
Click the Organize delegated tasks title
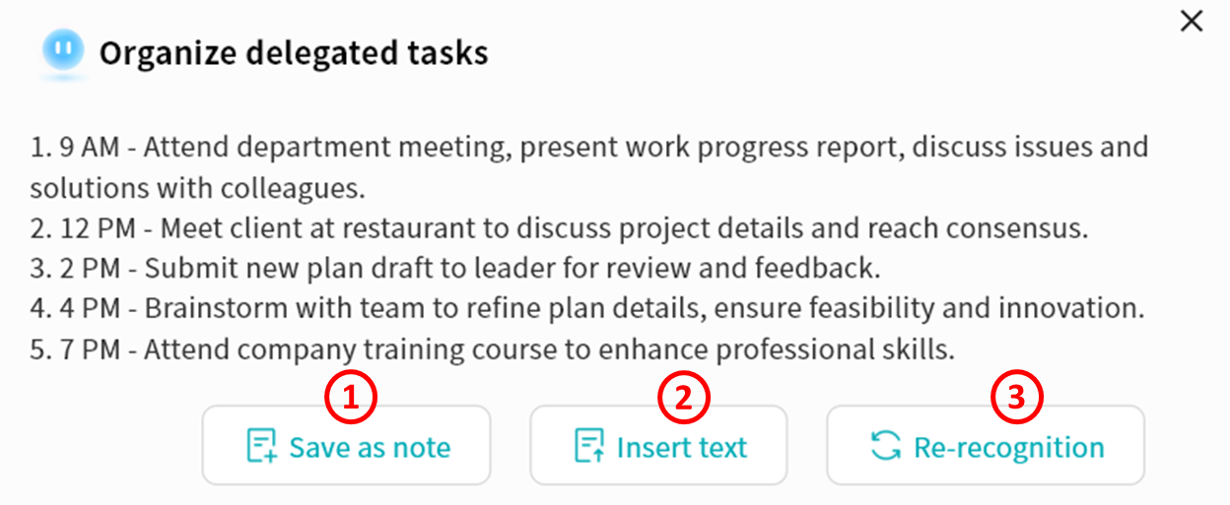pos(294,52)
